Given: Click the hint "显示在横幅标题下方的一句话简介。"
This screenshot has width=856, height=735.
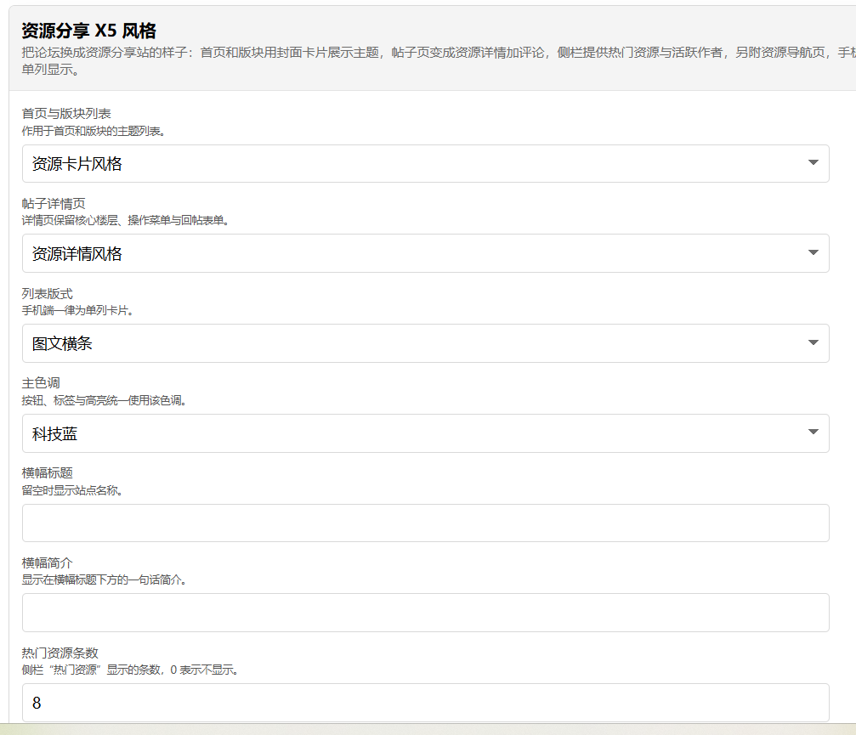Looking at the screenshot, I should 105,580.
